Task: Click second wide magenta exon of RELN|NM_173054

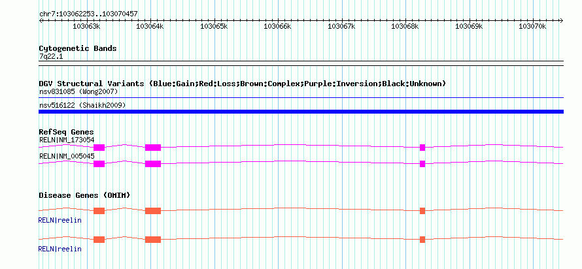Action: coord(153,148)
